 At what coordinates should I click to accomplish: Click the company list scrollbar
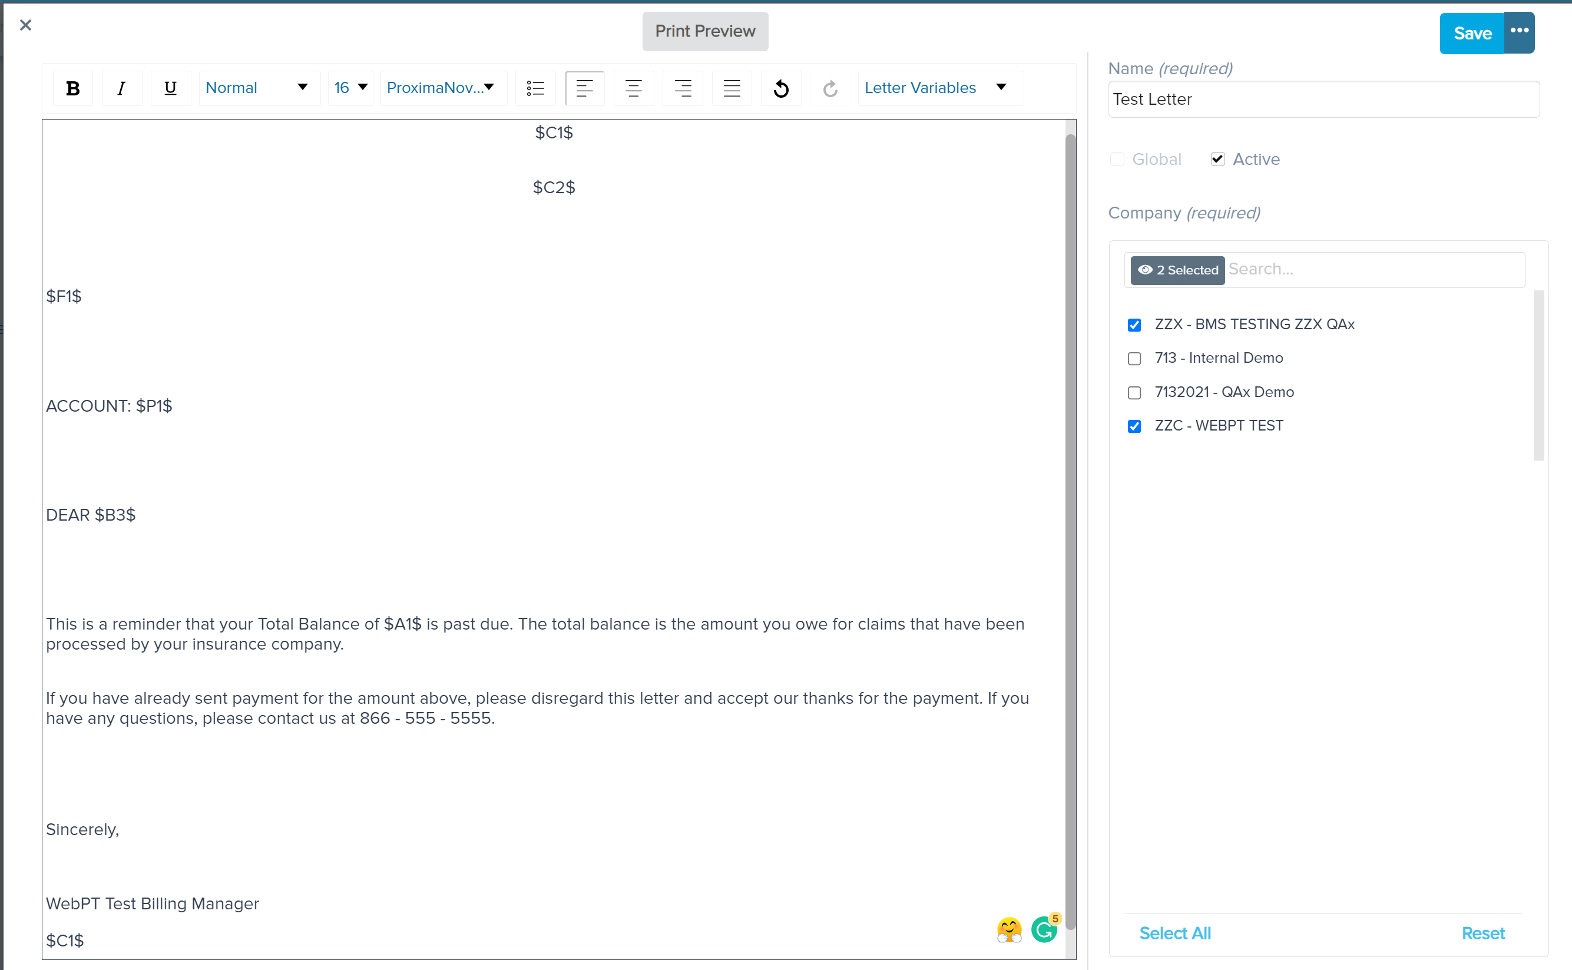coord(1538,375)
